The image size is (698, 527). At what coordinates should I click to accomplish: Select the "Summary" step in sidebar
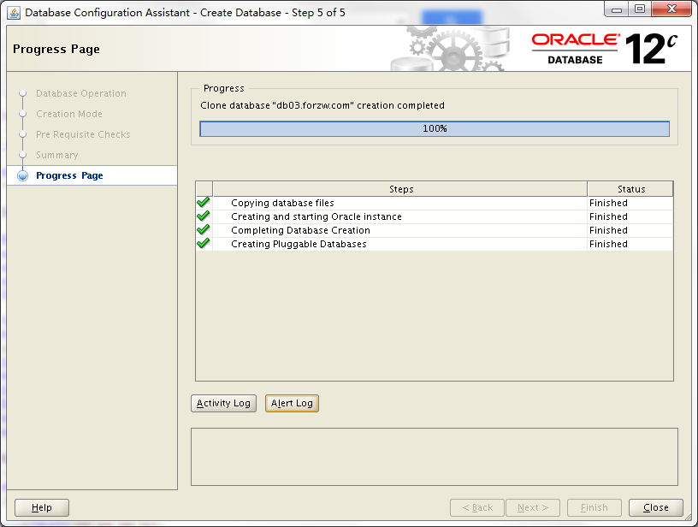[x=57, y=155]
